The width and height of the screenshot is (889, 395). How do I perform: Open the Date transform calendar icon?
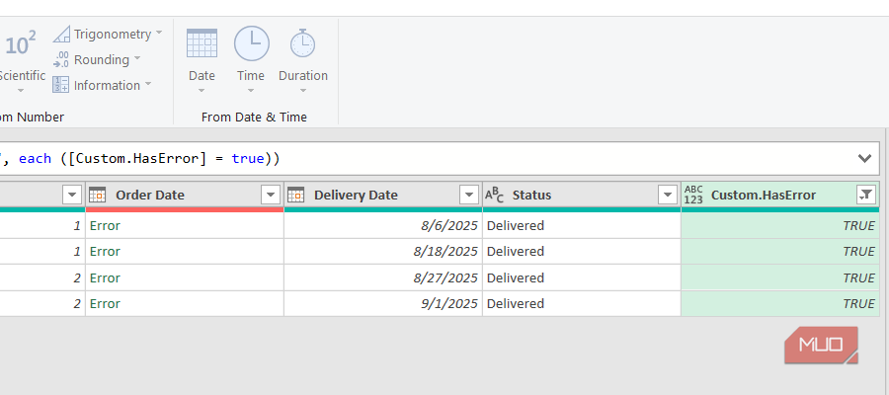(x=202, y=43)
